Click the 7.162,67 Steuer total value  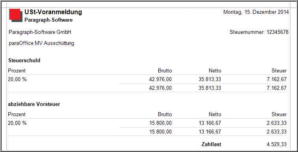pos(277,88)
